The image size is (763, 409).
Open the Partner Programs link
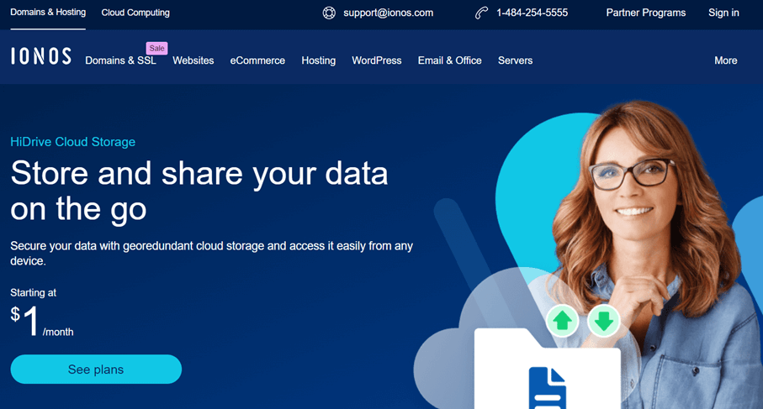click(646, 13)
